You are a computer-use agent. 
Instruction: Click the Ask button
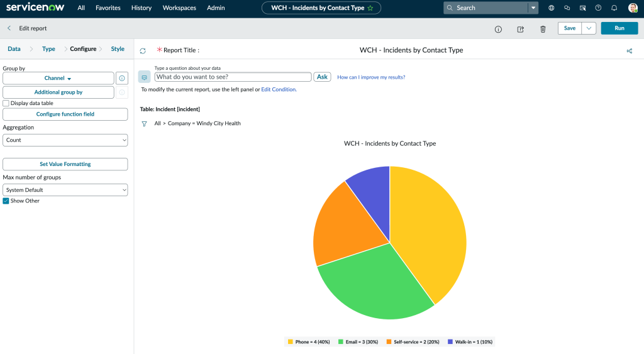[x=322, y=77]
